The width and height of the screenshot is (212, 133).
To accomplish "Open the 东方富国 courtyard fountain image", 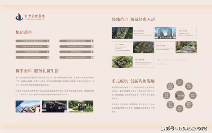I will tap(186, 47).
